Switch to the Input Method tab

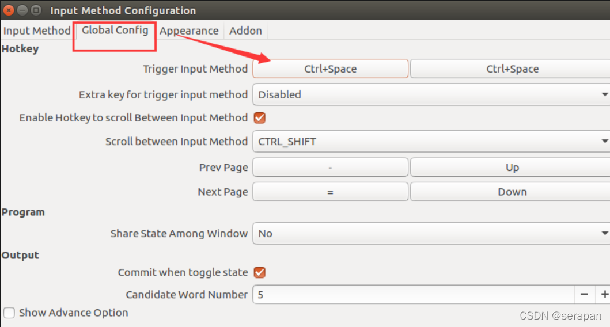coord(37,31)
